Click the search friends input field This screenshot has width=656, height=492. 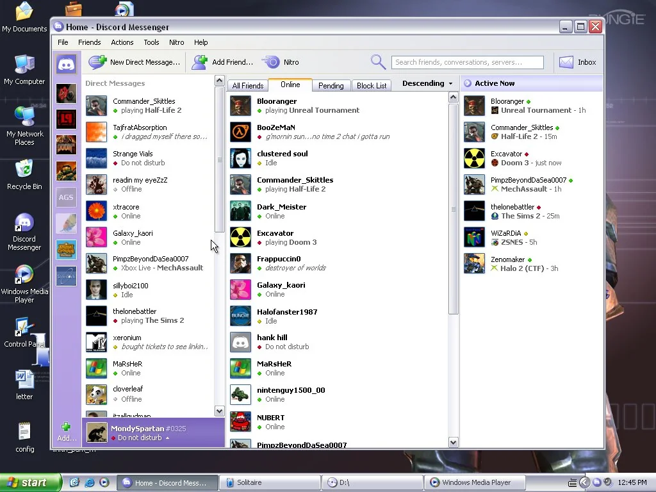(467, 62)
